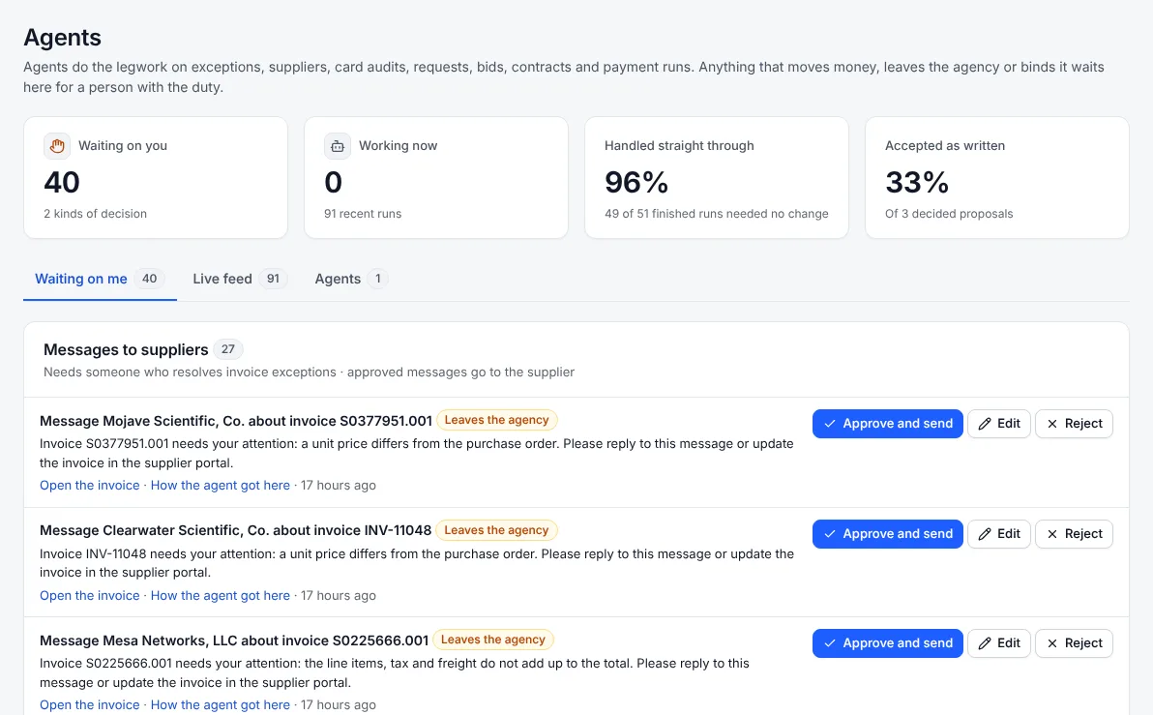The image size is (1153, 715).
Task: Click the text Of 3 decided proposals
Action: pyautogui.click(x=949, y=214)
